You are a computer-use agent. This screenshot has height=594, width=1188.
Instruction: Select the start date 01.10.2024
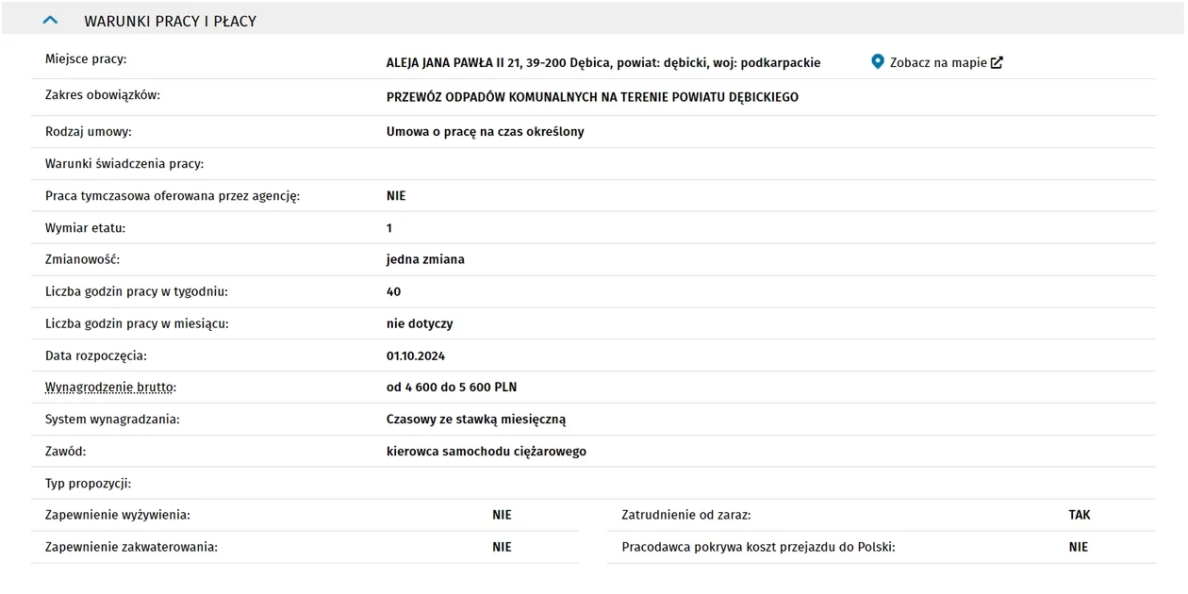416,356
